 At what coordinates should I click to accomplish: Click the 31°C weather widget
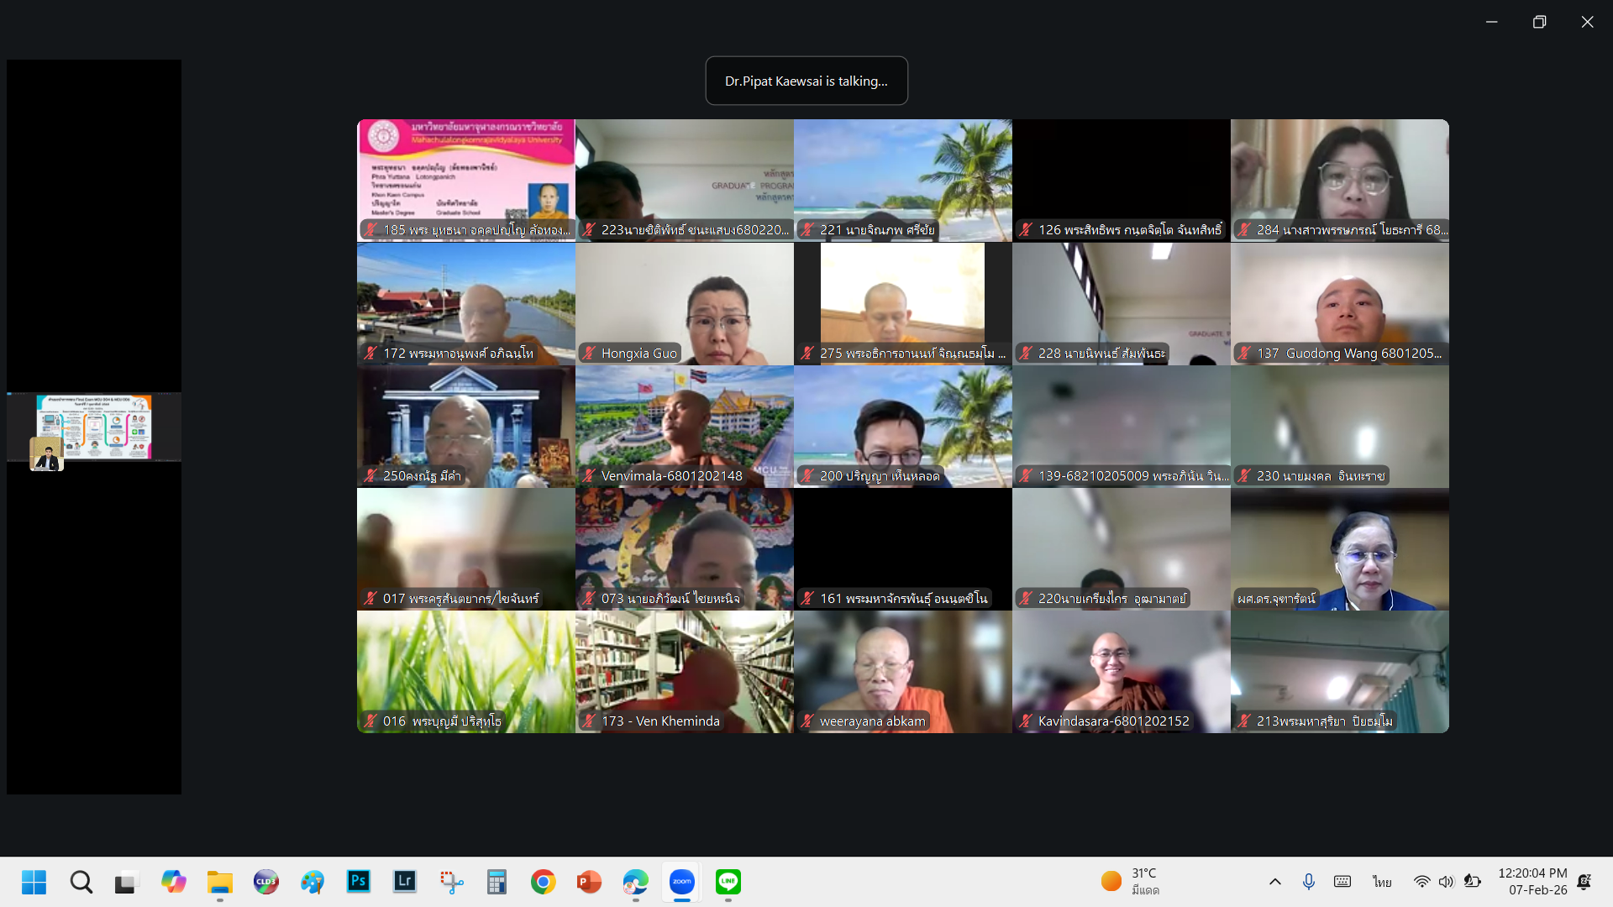1131,881
